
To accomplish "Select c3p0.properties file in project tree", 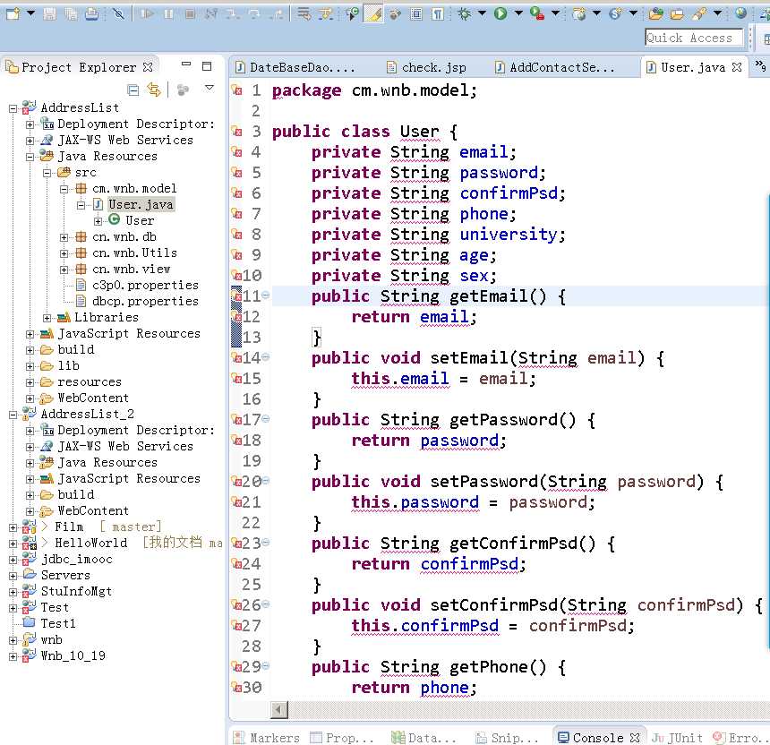I will coord(144,286).
